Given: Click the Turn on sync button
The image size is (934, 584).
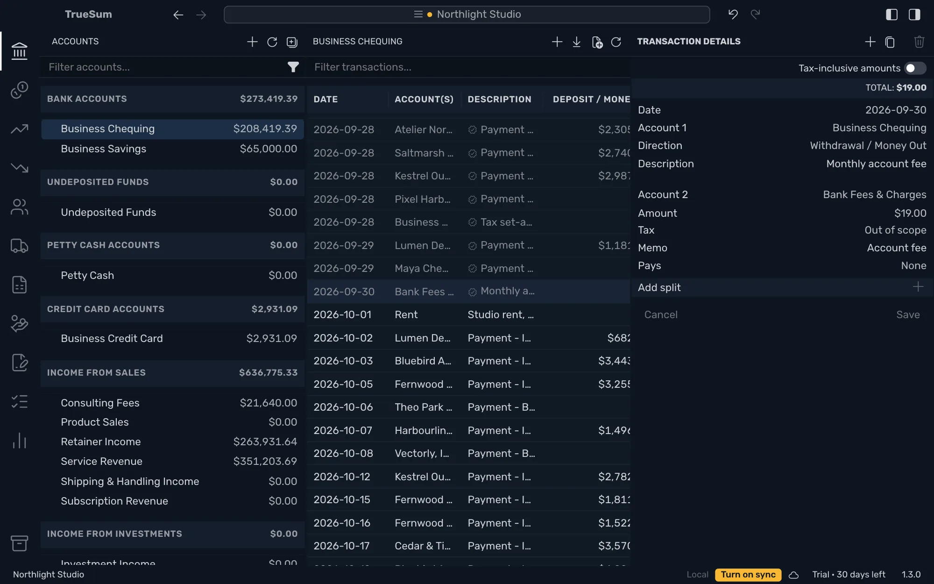Looking at the screenshot, I should [748, 575].
